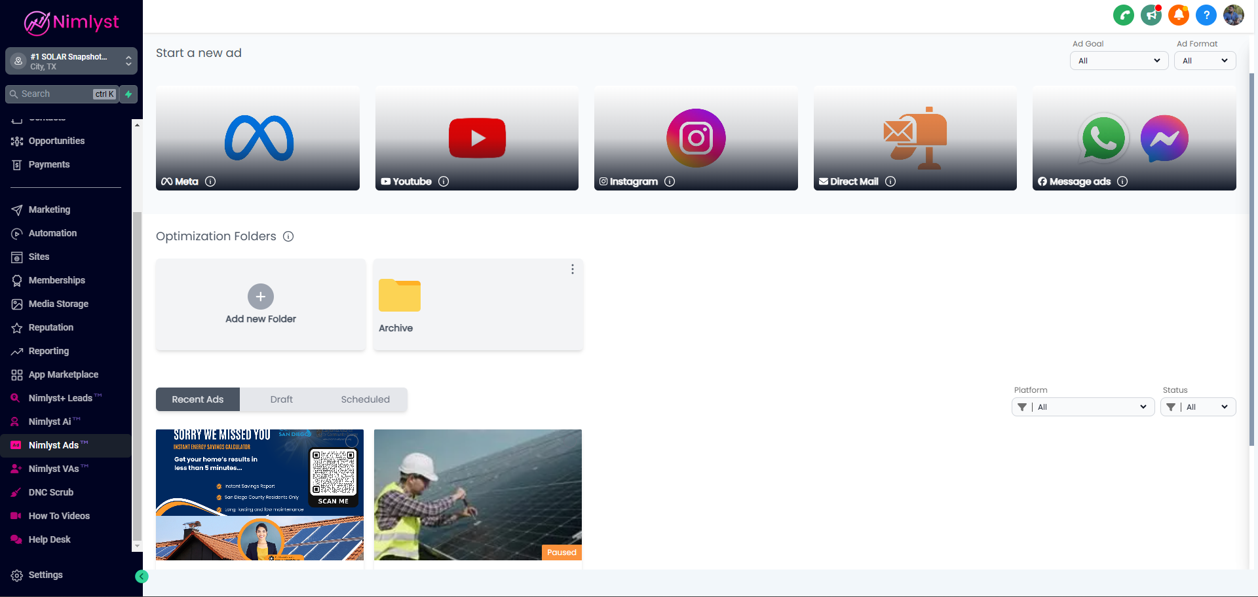Open Reporting in the sidebar
This screenshot has height=597, width=1258.
click(x=66, y=351)
